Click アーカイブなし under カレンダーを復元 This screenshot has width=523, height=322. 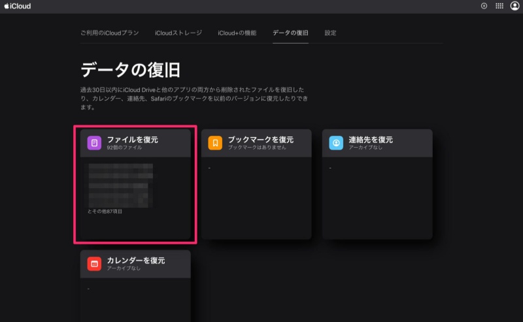tap(124, 268)
